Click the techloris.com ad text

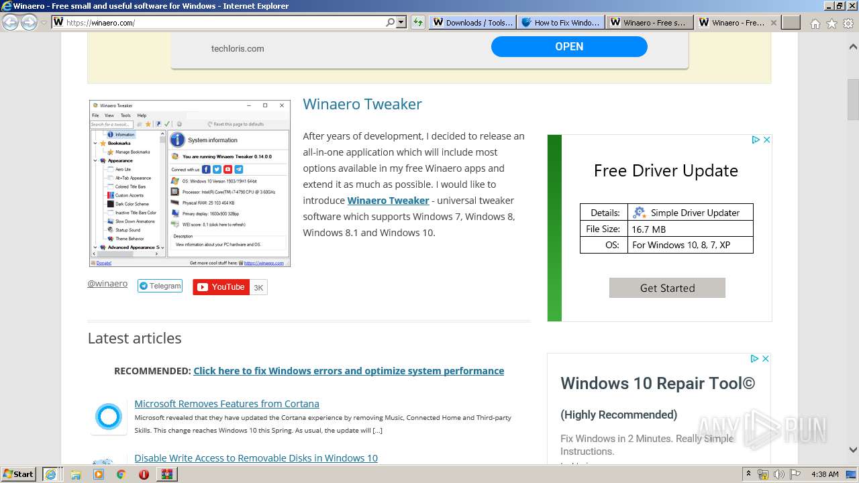238,48
